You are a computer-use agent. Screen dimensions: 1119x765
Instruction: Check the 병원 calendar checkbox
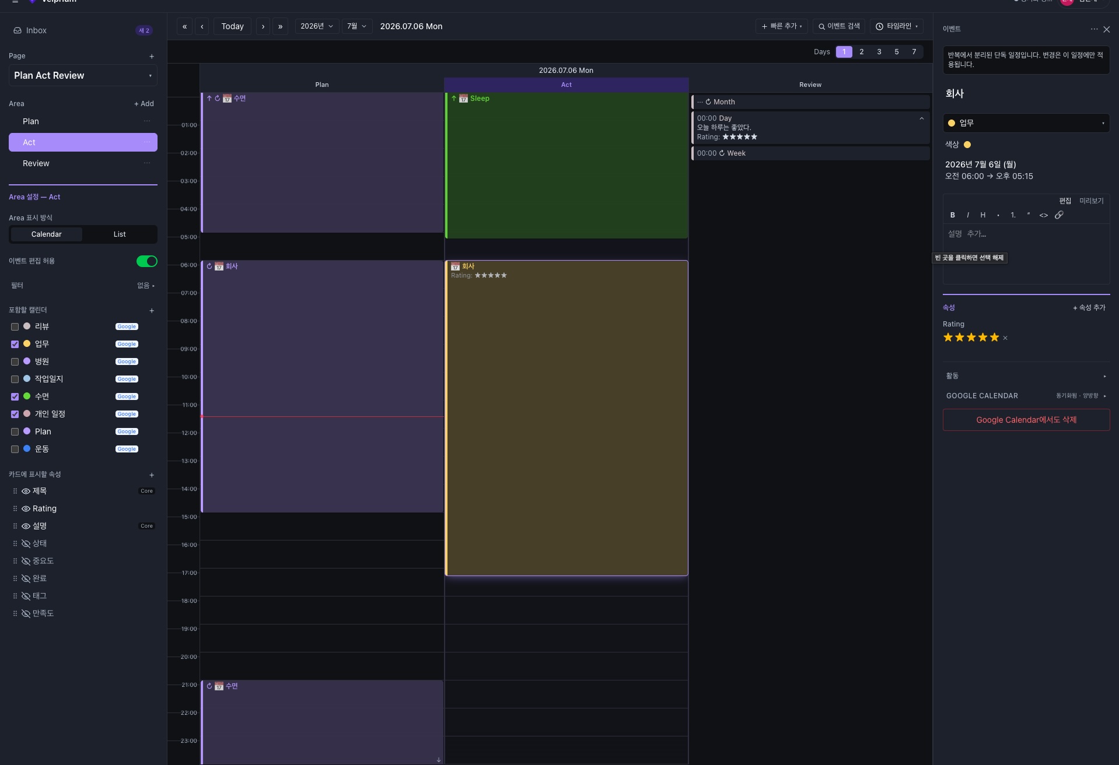[x=15, y=362]
